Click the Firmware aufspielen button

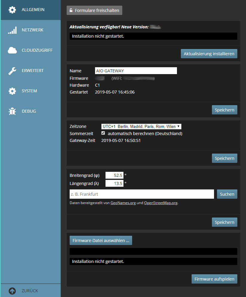pos(214,279)
